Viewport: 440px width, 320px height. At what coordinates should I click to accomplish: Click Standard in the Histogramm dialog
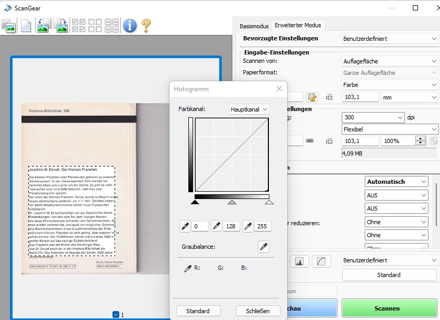[198, 311]
